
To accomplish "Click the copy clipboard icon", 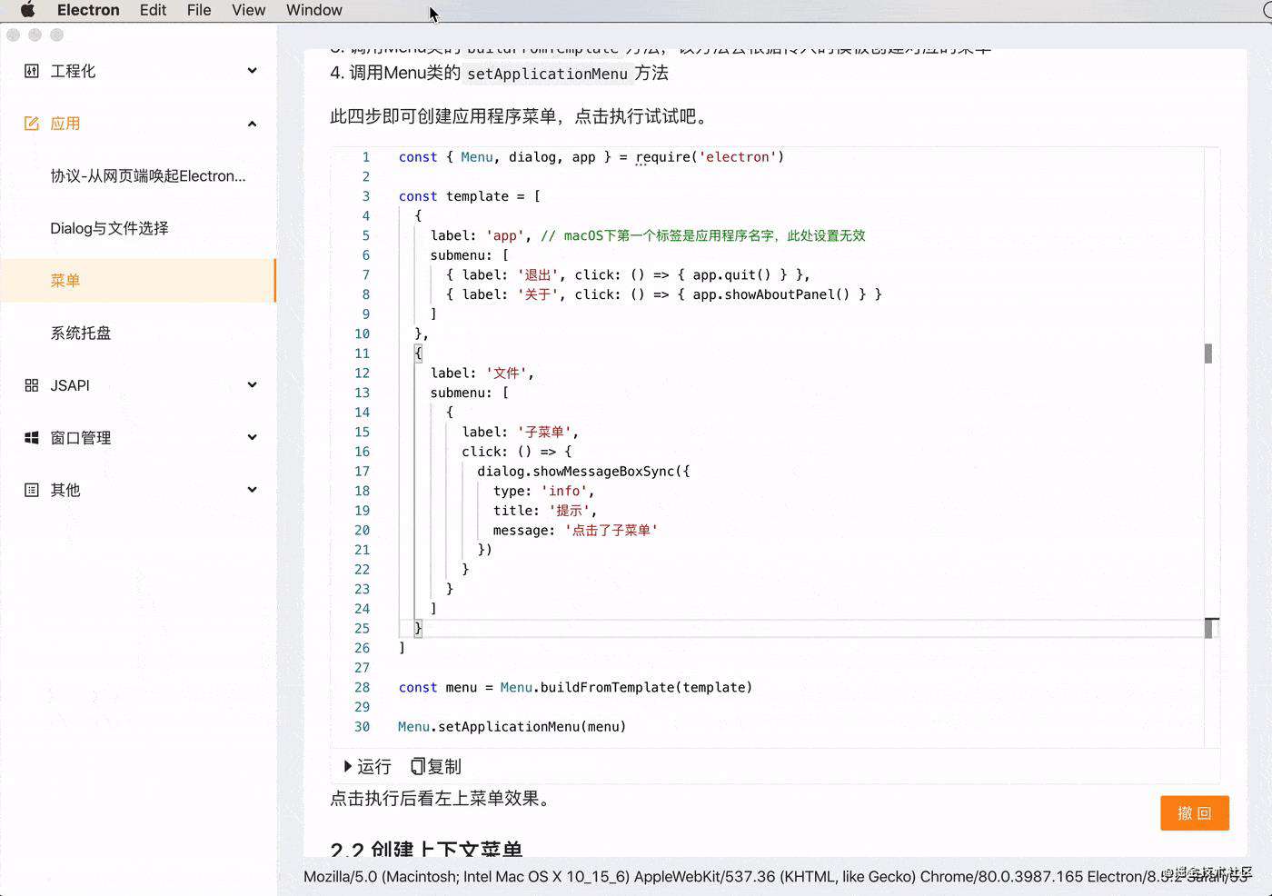I will 417,767.
